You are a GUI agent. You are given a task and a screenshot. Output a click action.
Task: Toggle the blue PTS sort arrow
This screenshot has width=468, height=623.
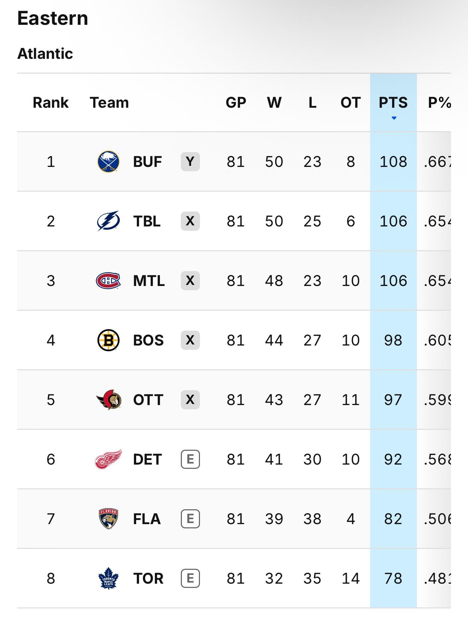coord(394,118)
